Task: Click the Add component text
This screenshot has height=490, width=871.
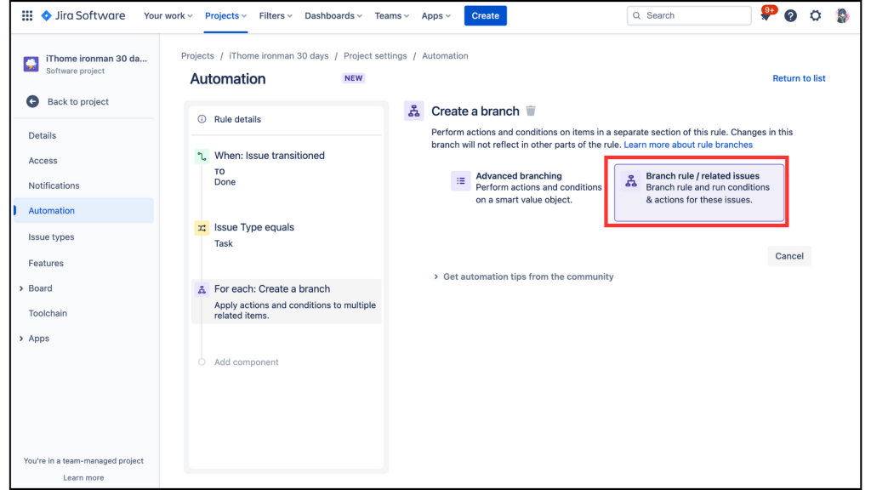Action: pos(246,362)
